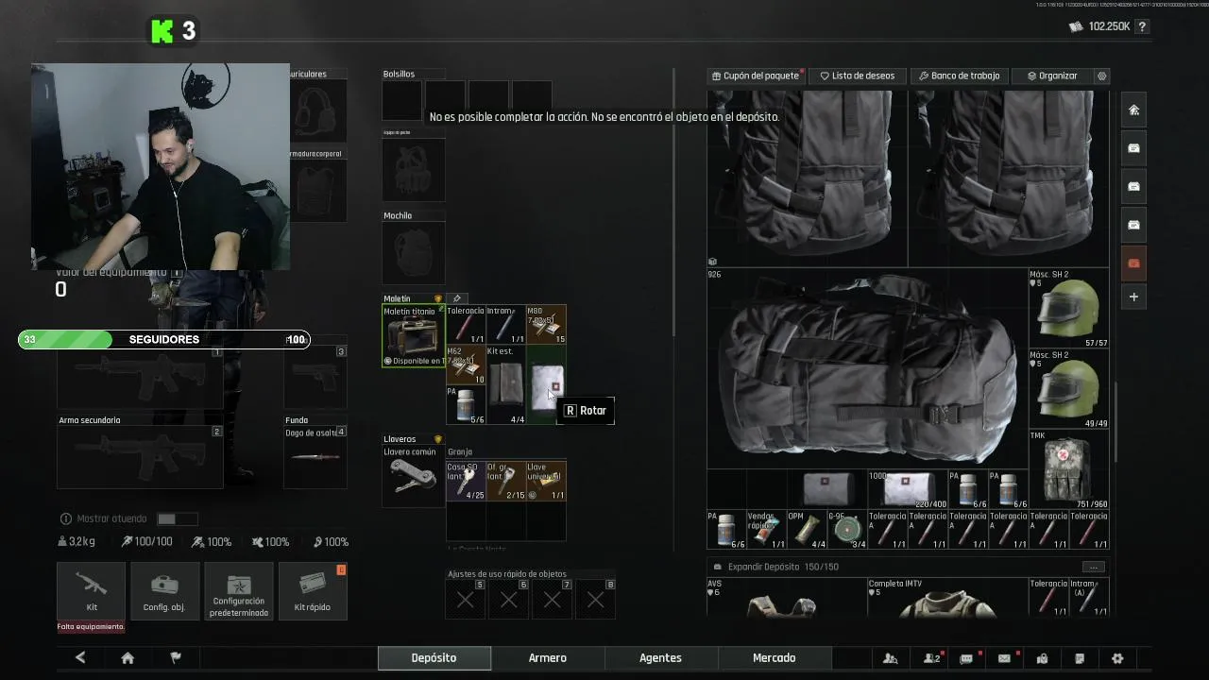Click the pin icon next to Maletín

tap(457, 298)
